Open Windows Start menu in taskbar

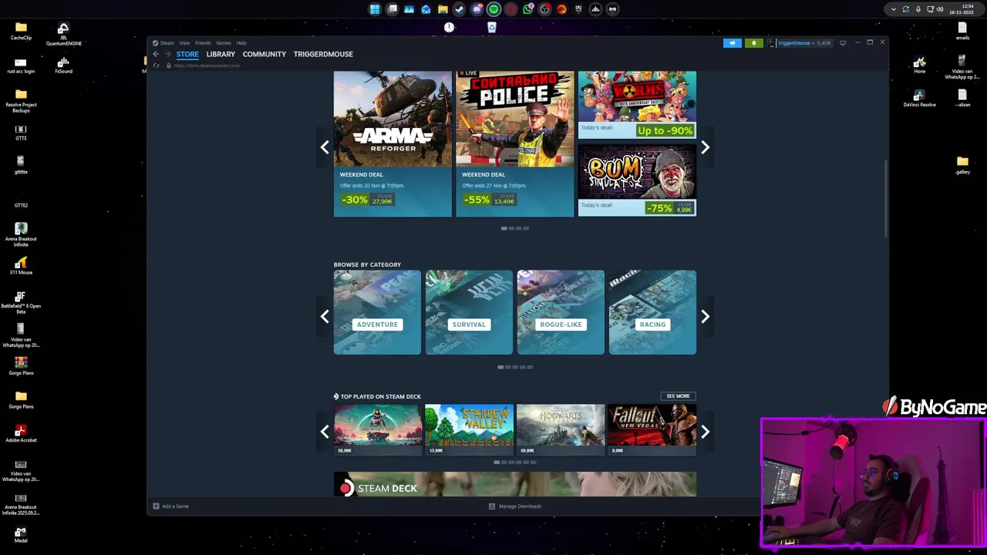375,9
